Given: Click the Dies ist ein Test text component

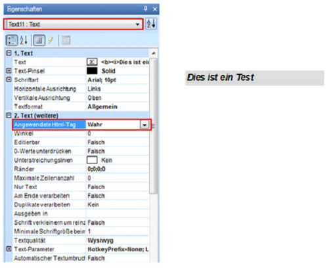Looking at the screenshot, I should click(x=255, y=78).
